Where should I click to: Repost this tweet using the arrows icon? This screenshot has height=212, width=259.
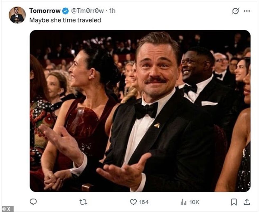[83, 202]
